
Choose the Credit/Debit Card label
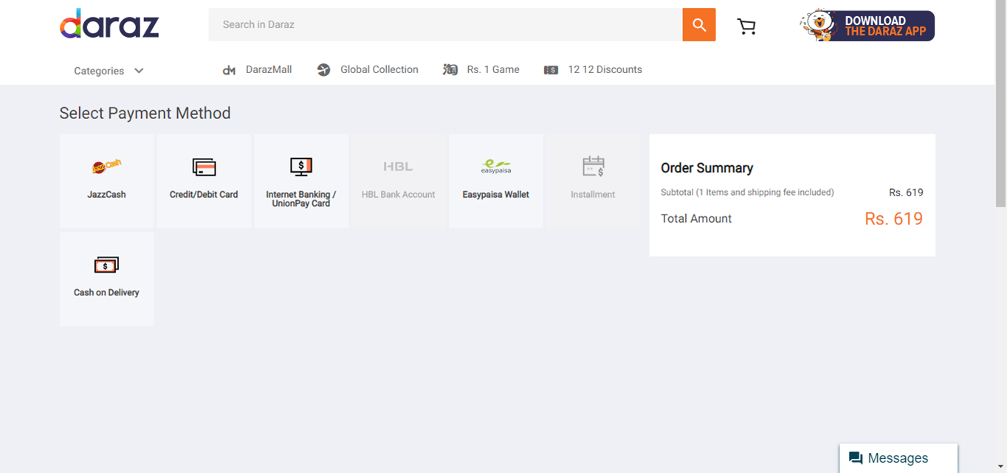[204, 195]
